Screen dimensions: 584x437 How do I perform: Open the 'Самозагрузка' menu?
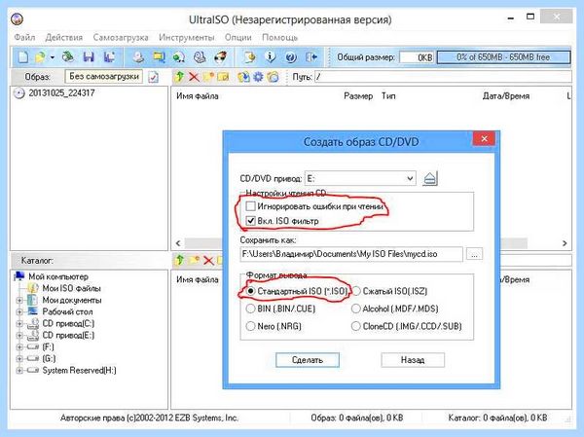click(121, 38)
